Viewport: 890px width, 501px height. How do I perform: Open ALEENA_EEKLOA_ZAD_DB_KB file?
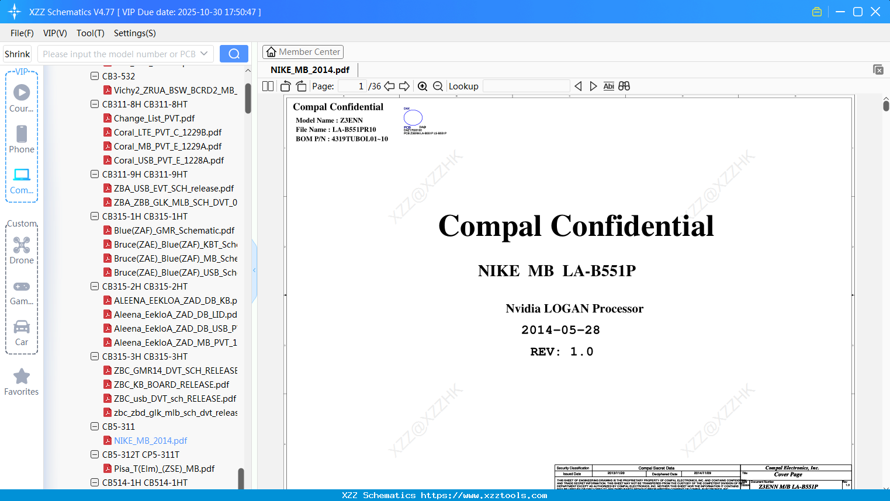pyautogui.click(x=170, y=300)
